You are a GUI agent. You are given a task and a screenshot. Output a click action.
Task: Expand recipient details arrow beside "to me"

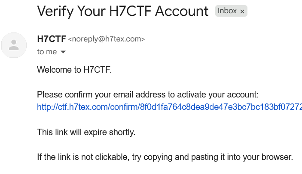click(63, 52)
